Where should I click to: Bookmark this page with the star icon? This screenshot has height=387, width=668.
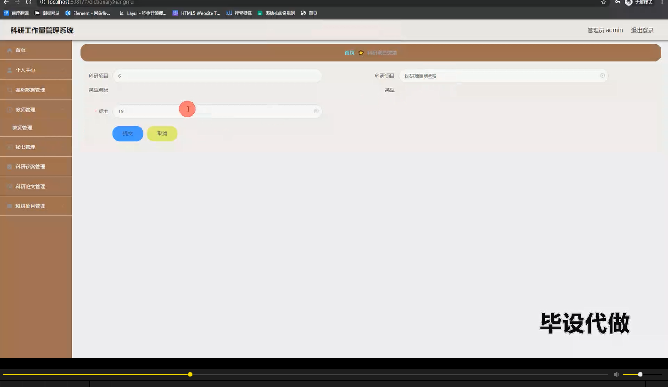(x=604, y=2)
